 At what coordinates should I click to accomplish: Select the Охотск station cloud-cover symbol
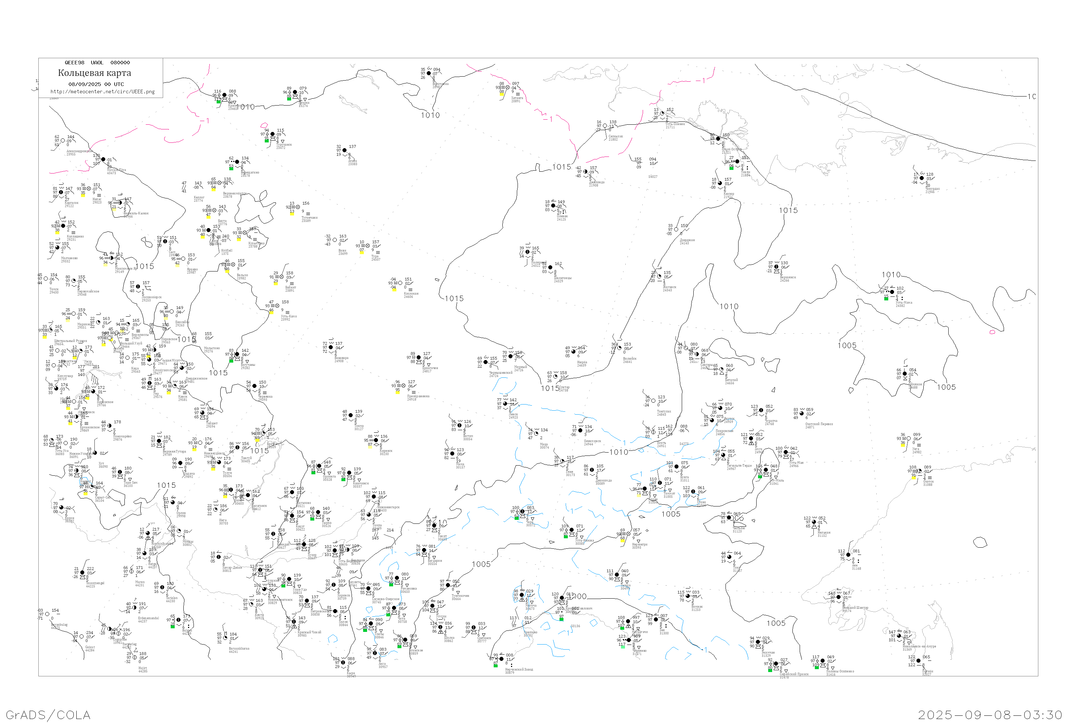(x=919, y=471)
